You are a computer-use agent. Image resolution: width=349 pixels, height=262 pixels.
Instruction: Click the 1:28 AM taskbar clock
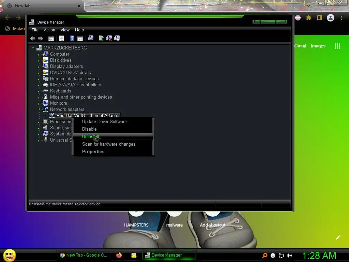[x=319, y=256]
